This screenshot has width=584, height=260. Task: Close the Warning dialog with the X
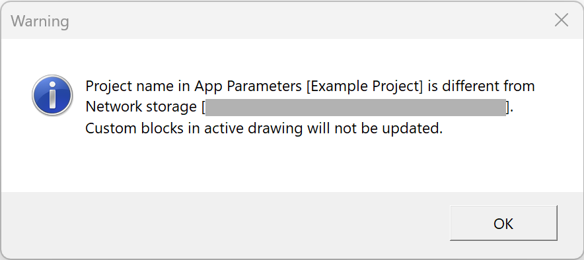[x=562, y=20]
